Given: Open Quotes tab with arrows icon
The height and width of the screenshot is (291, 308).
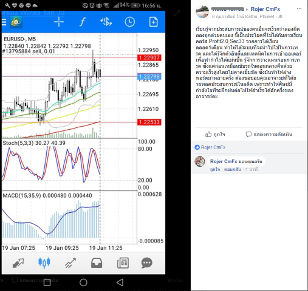Looking at the screenshot, I should pyautogui.click(x=18, y=263).
